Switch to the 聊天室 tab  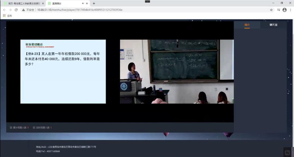click(273, 25)
